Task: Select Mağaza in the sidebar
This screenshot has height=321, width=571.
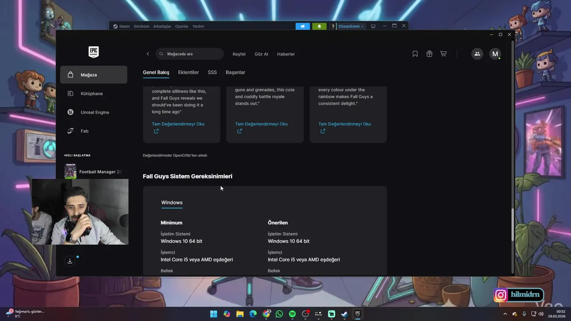Action: point(94,75)
